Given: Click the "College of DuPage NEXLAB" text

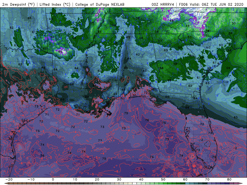Looking at the screenshot, I should point(100,4).
